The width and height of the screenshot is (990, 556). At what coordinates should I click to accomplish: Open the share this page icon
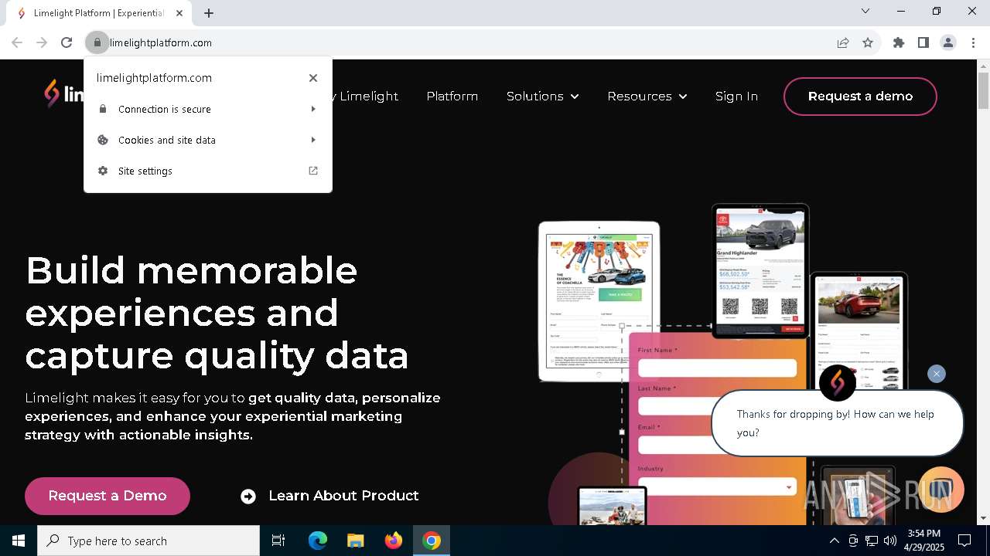(843, 42)
